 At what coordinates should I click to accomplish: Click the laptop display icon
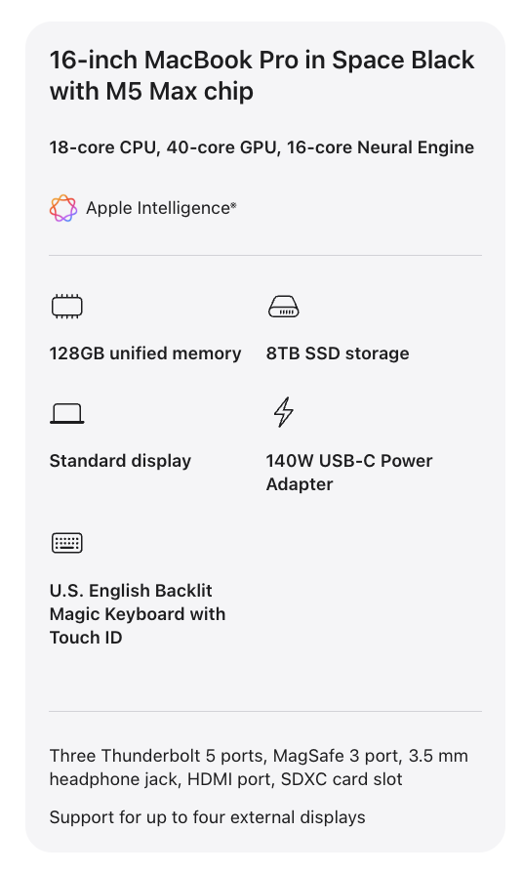point(66,414)
